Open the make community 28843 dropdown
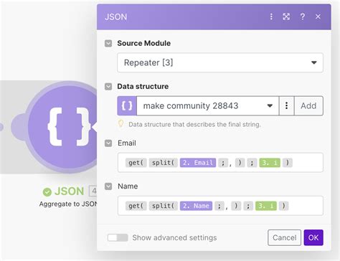Viewport: 340px width, 261px height. pos(208,105)
